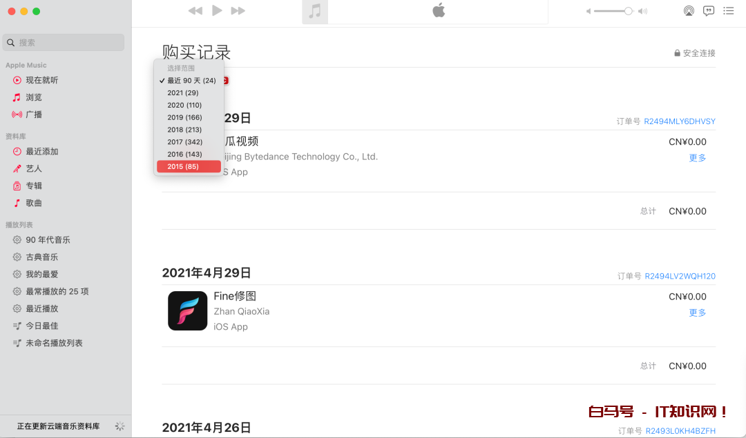Image resolution: width=746 pixels, height=438 pixels.
Task: Open the 我的最爱 smart playlist
Action: 41,274
